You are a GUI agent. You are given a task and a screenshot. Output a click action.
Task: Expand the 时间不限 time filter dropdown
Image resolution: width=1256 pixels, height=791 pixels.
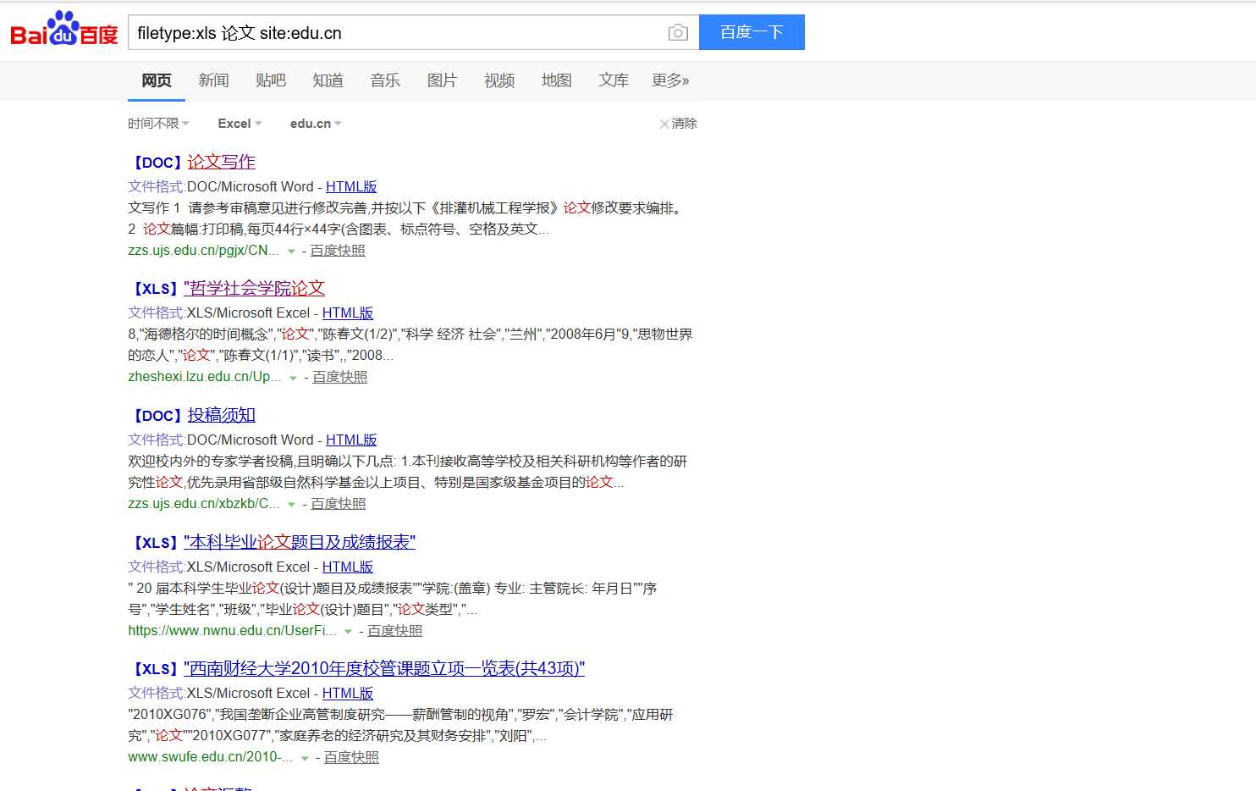coord(159,124)
